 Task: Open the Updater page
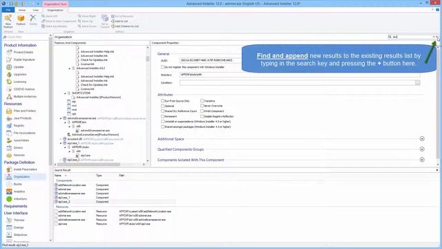coord(15,67)
